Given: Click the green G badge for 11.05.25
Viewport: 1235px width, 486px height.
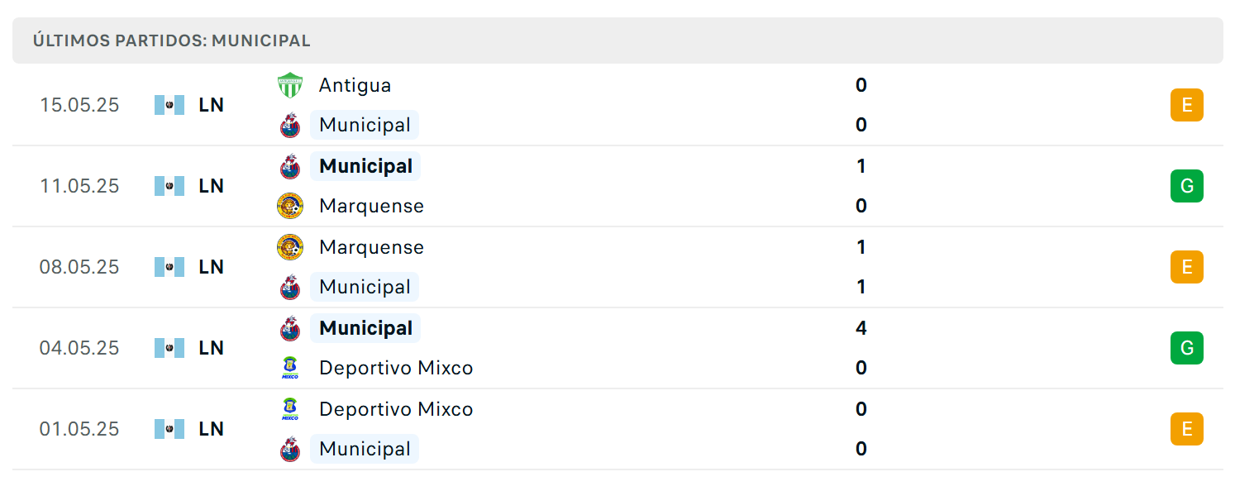Looking at the screenshot, I should [x=1187, y=186].
